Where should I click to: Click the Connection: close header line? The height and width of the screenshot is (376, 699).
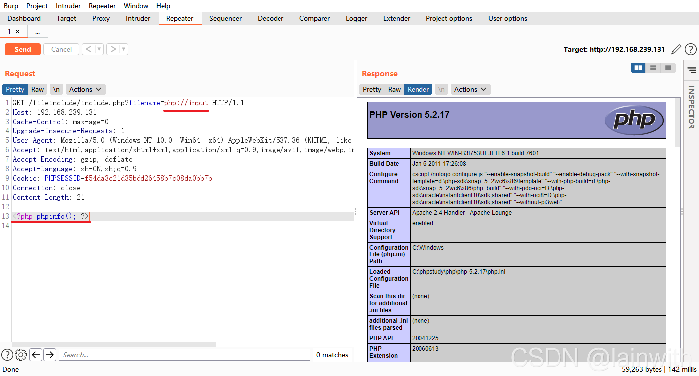point(47,188)
